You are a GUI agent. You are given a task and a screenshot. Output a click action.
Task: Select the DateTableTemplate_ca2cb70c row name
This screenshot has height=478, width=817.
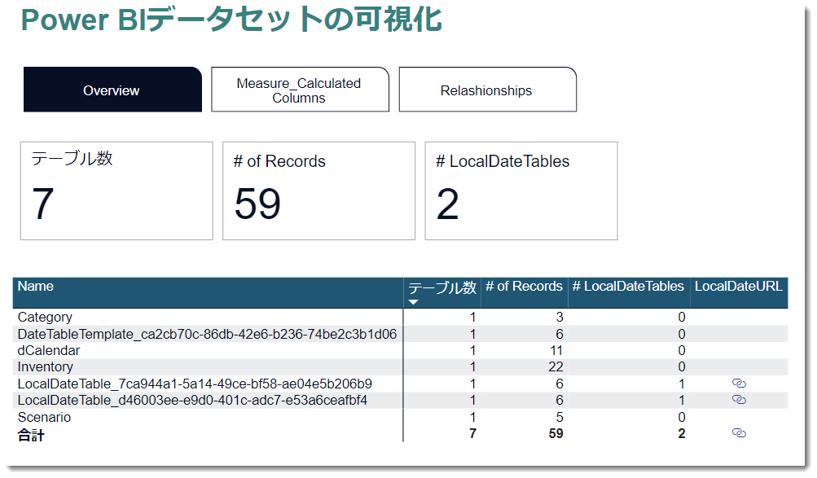tap(207, 334)
